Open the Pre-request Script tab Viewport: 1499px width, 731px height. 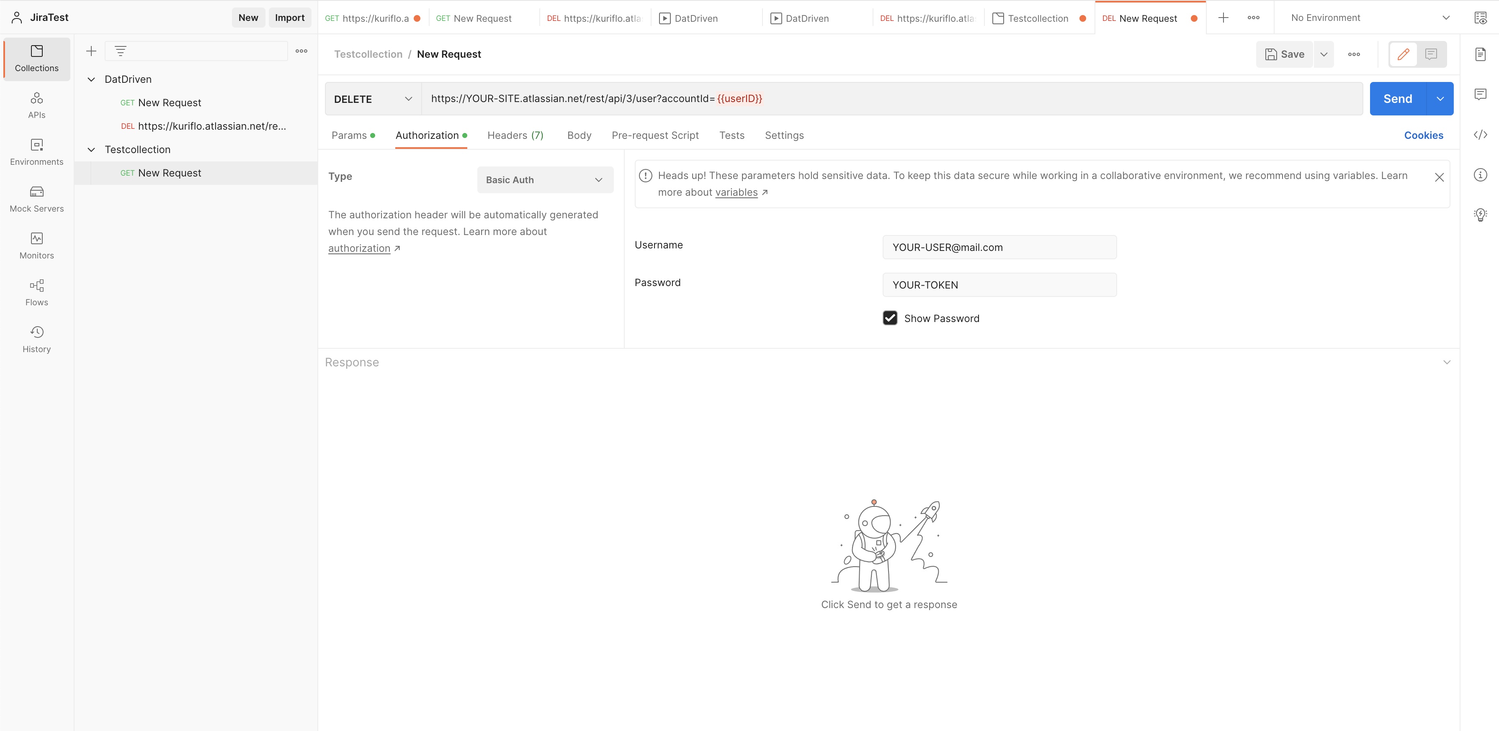654,135
